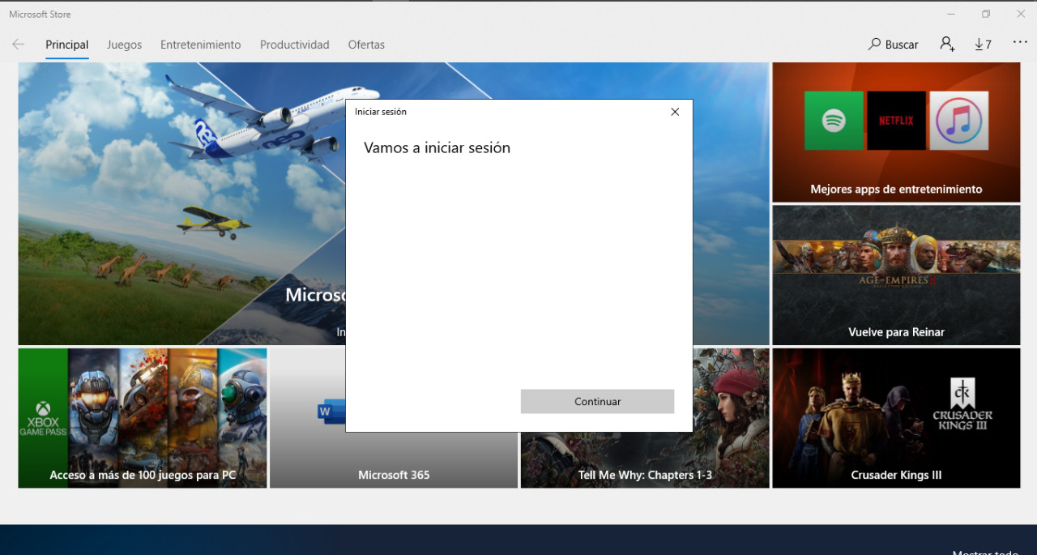The image size is (1037, 555).
Task: Select the iTunes music icon
Action: pos(959,121)
